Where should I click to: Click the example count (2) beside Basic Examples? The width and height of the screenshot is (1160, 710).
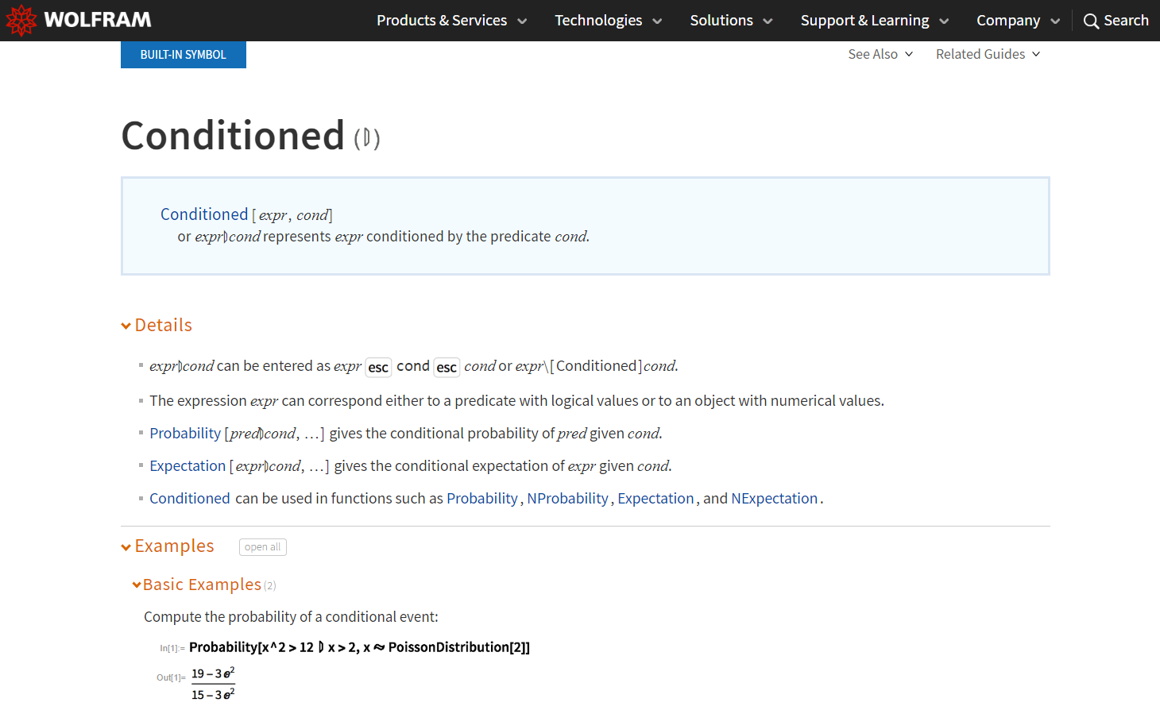point(270,586)
